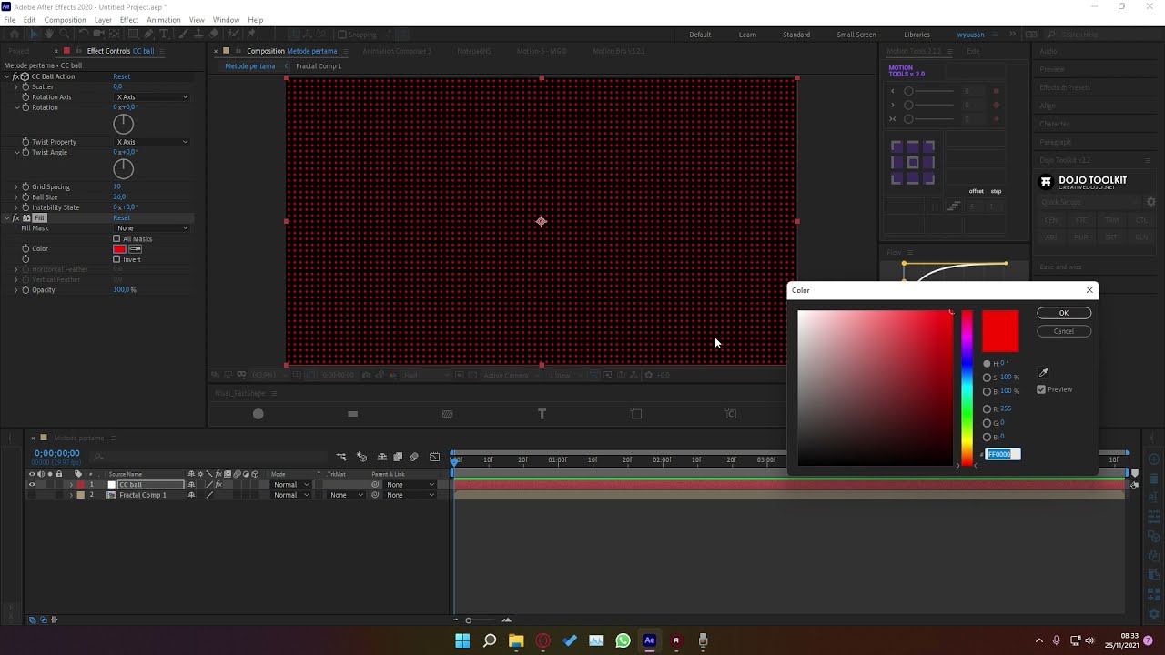Uncheck Preview in Color dialog
This screenshot has height=655, width=1165.
(1041, 389)
